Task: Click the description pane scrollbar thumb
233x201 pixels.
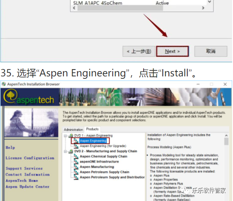Action: tap(226, 142)
